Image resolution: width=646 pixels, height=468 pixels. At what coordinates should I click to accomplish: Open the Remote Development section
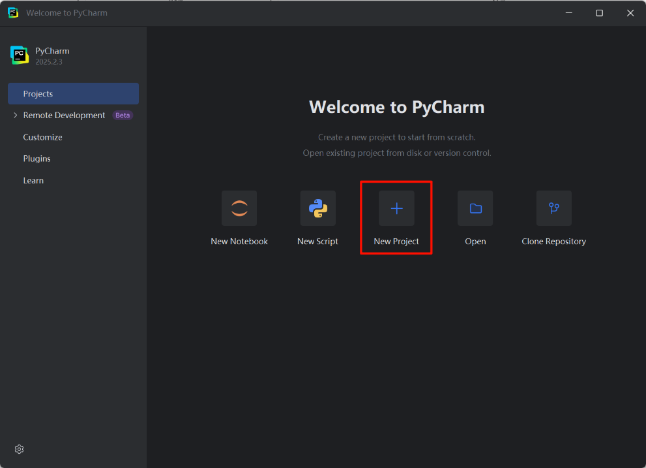(64, 115)
